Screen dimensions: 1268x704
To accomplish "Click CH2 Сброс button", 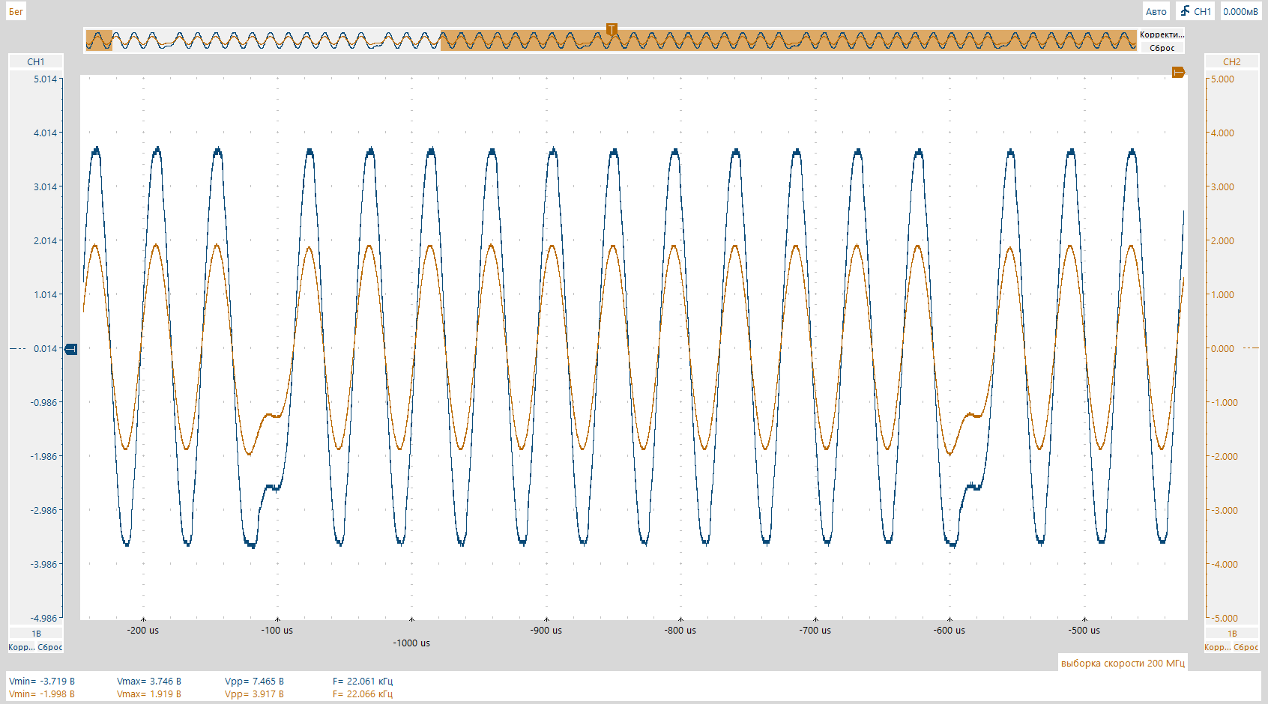I will (1246, 647).
